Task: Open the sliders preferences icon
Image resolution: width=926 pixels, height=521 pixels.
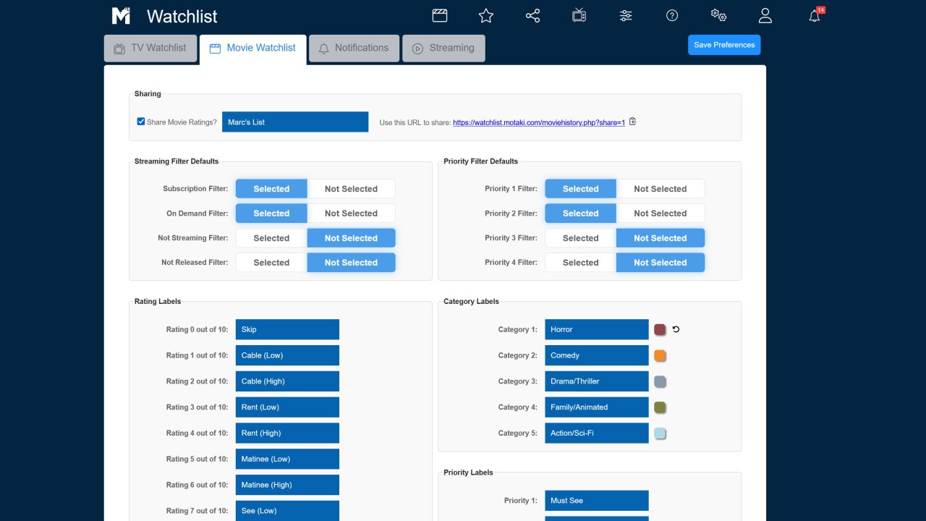Action: pos(626,15)
